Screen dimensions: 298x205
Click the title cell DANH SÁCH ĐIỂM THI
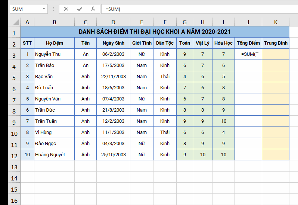click(155, 32)
